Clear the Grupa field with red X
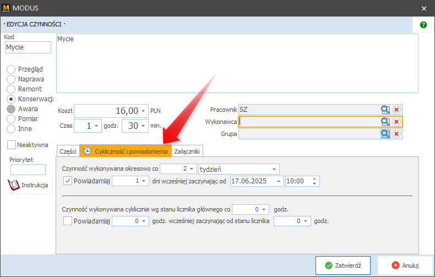The image size is (435, 277). tap(396, 133)
